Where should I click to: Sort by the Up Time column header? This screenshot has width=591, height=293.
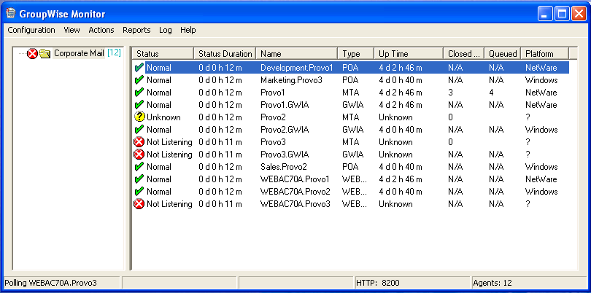point(409,54)
